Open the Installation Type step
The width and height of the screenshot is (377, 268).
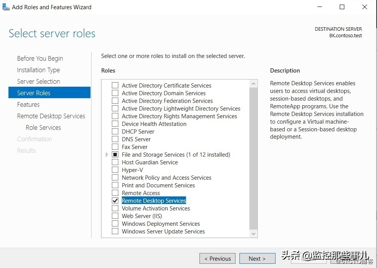click(x=38, y=70)
